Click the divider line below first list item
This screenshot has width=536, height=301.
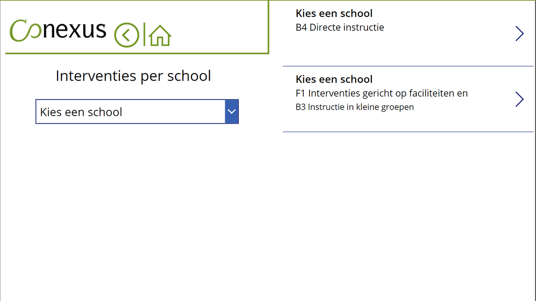[x=408, y=66]
